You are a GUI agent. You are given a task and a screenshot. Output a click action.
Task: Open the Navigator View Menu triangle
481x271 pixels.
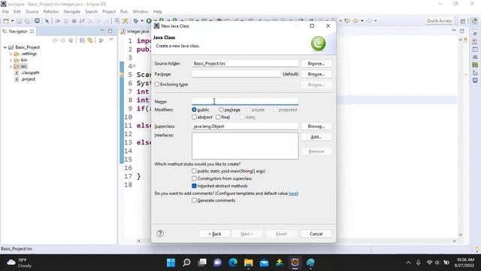tap(111, 40)
